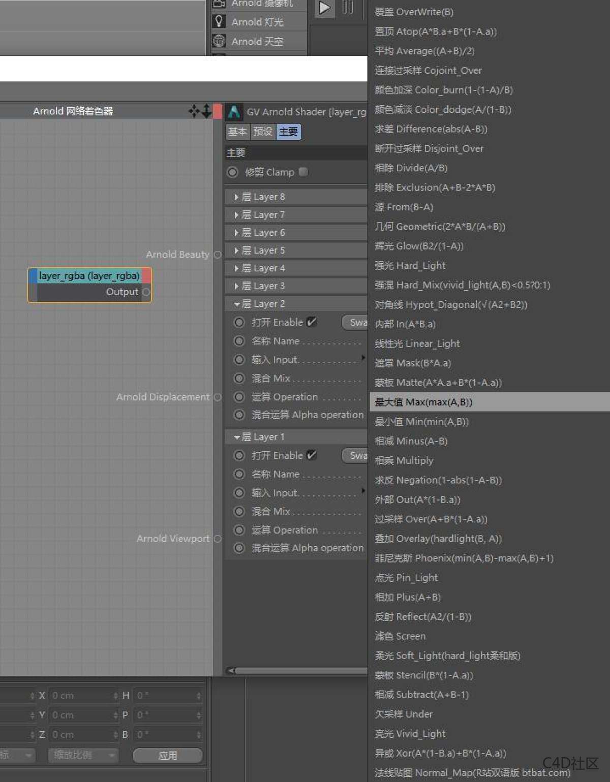Click the vertical arrow icon in shader editor header
The image size is (610, 782).
pos(206,111)
